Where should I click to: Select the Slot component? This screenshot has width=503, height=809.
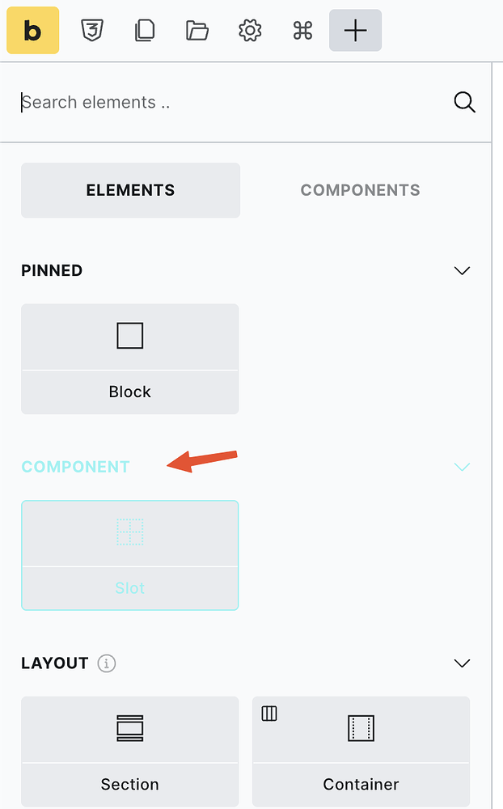[129, 555]
